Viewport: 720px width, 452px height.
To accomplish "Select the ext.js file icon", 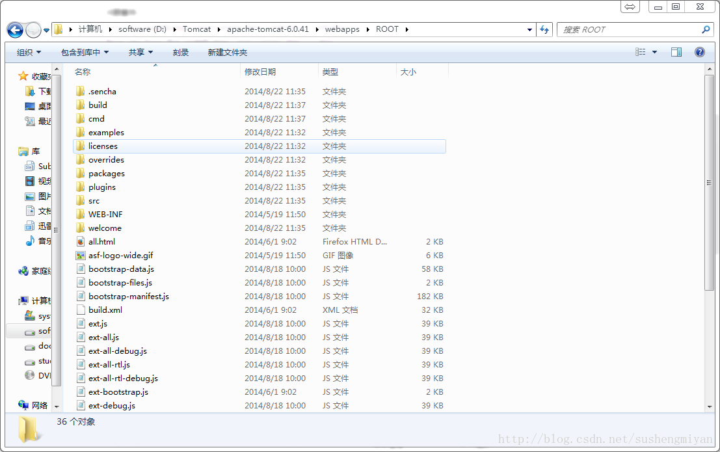I will point(81,323).
